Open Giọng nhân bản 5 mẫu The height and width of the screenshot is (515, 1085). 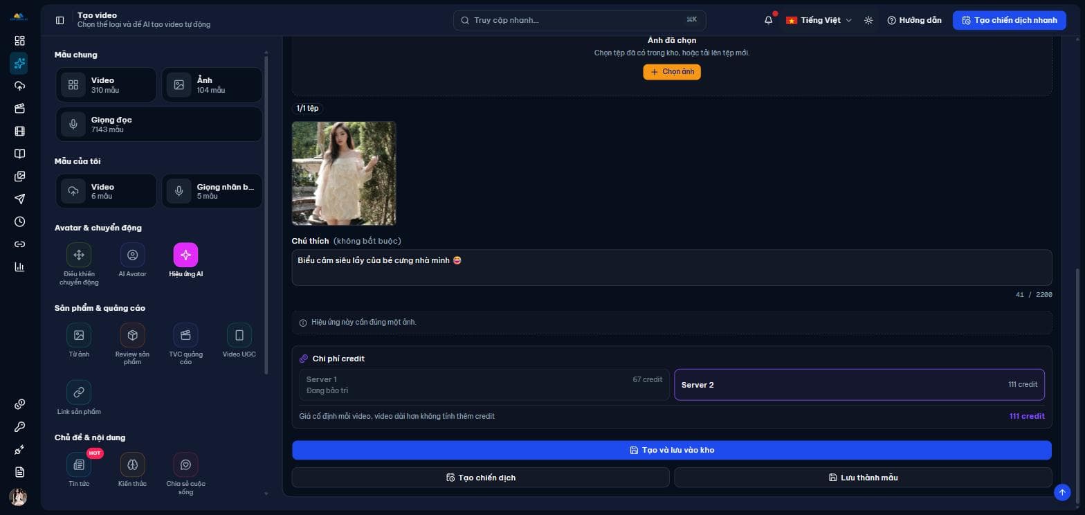tap(212, 191)
